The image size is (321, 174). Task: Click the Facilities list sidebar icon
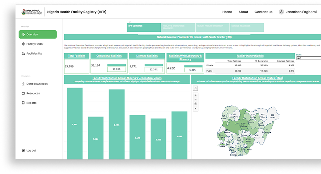pyautogui.click(x=23, y=53)
